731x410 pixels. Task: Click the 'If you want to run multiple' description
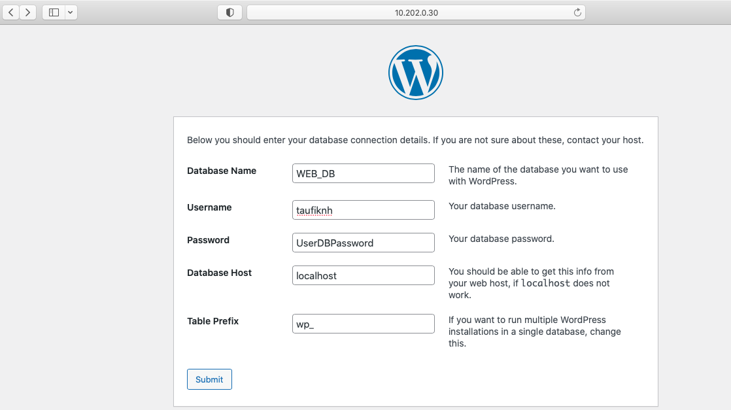tap(535, 332)
